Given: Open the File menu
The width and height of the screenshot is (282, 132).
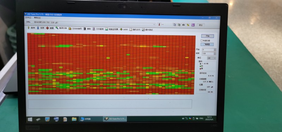Looking at the screenshot, I should pyautogui.click(x=28, y=18).
